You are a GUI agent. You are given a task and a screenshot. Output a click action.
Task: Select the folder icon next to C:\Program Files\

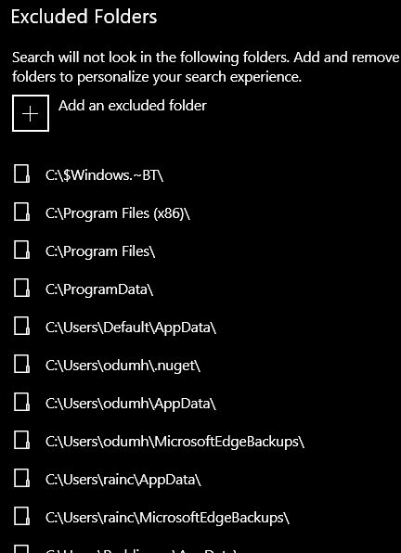pos(21,251)
